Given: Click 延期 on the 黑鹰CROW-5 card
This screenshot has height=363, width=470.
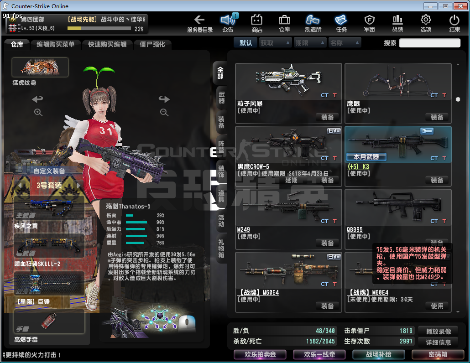Looking at the screenshot, I should tap(291, 180).
